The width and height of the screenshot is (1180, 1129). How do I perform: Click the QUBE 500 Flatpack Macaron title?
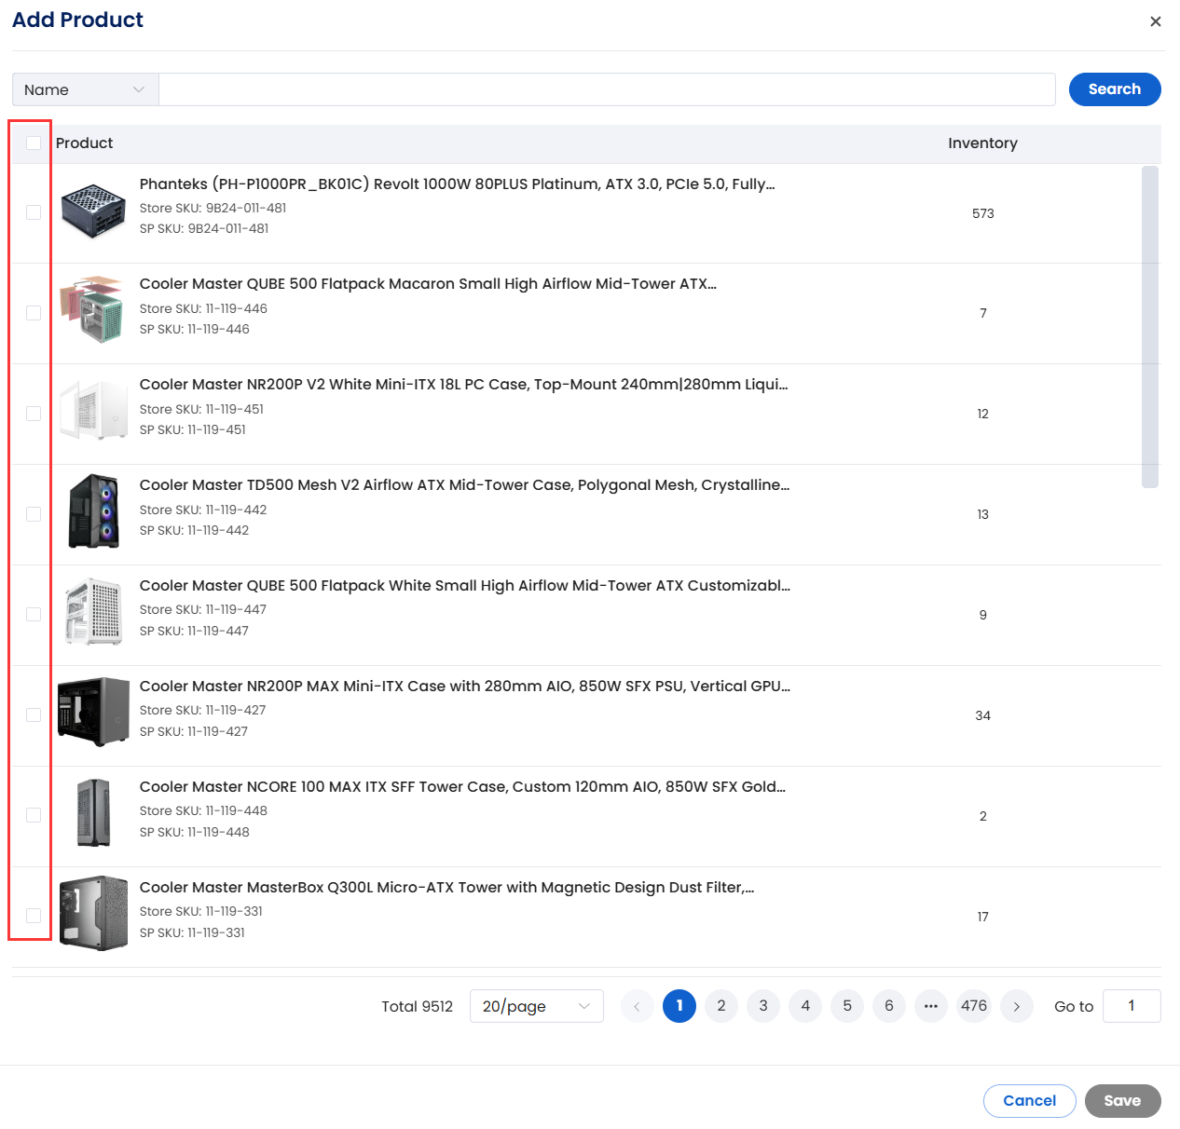428,284
